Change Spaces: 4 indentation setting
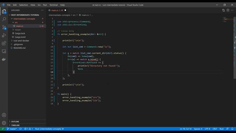The image size is (236, 133). tap(198, 129)
